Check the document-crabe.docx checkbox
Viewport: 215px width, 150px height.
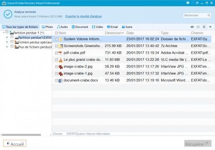pyautogui.click(x=56, y=80)
